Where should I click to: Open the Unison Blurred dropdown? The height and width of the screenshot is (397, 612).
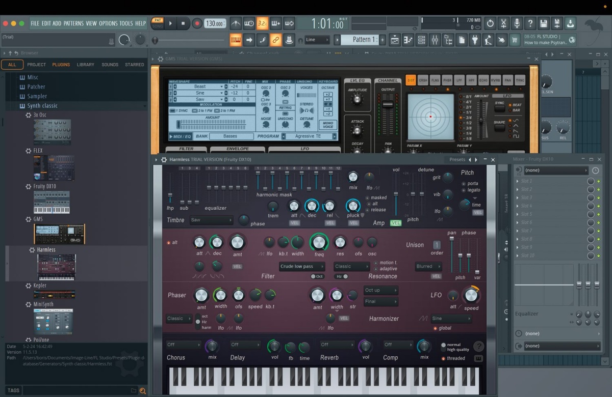[x=428, y=267]
